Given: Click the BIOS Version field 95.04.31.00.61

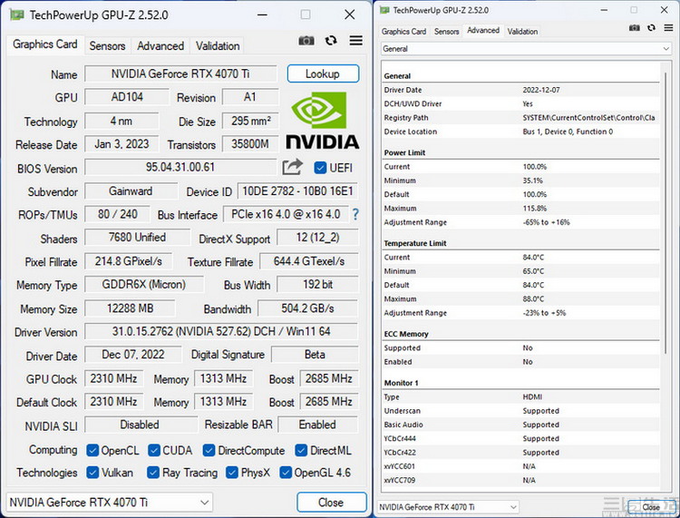Looking at the screenshot, I should pyautogui.click(x=180, y=167).
